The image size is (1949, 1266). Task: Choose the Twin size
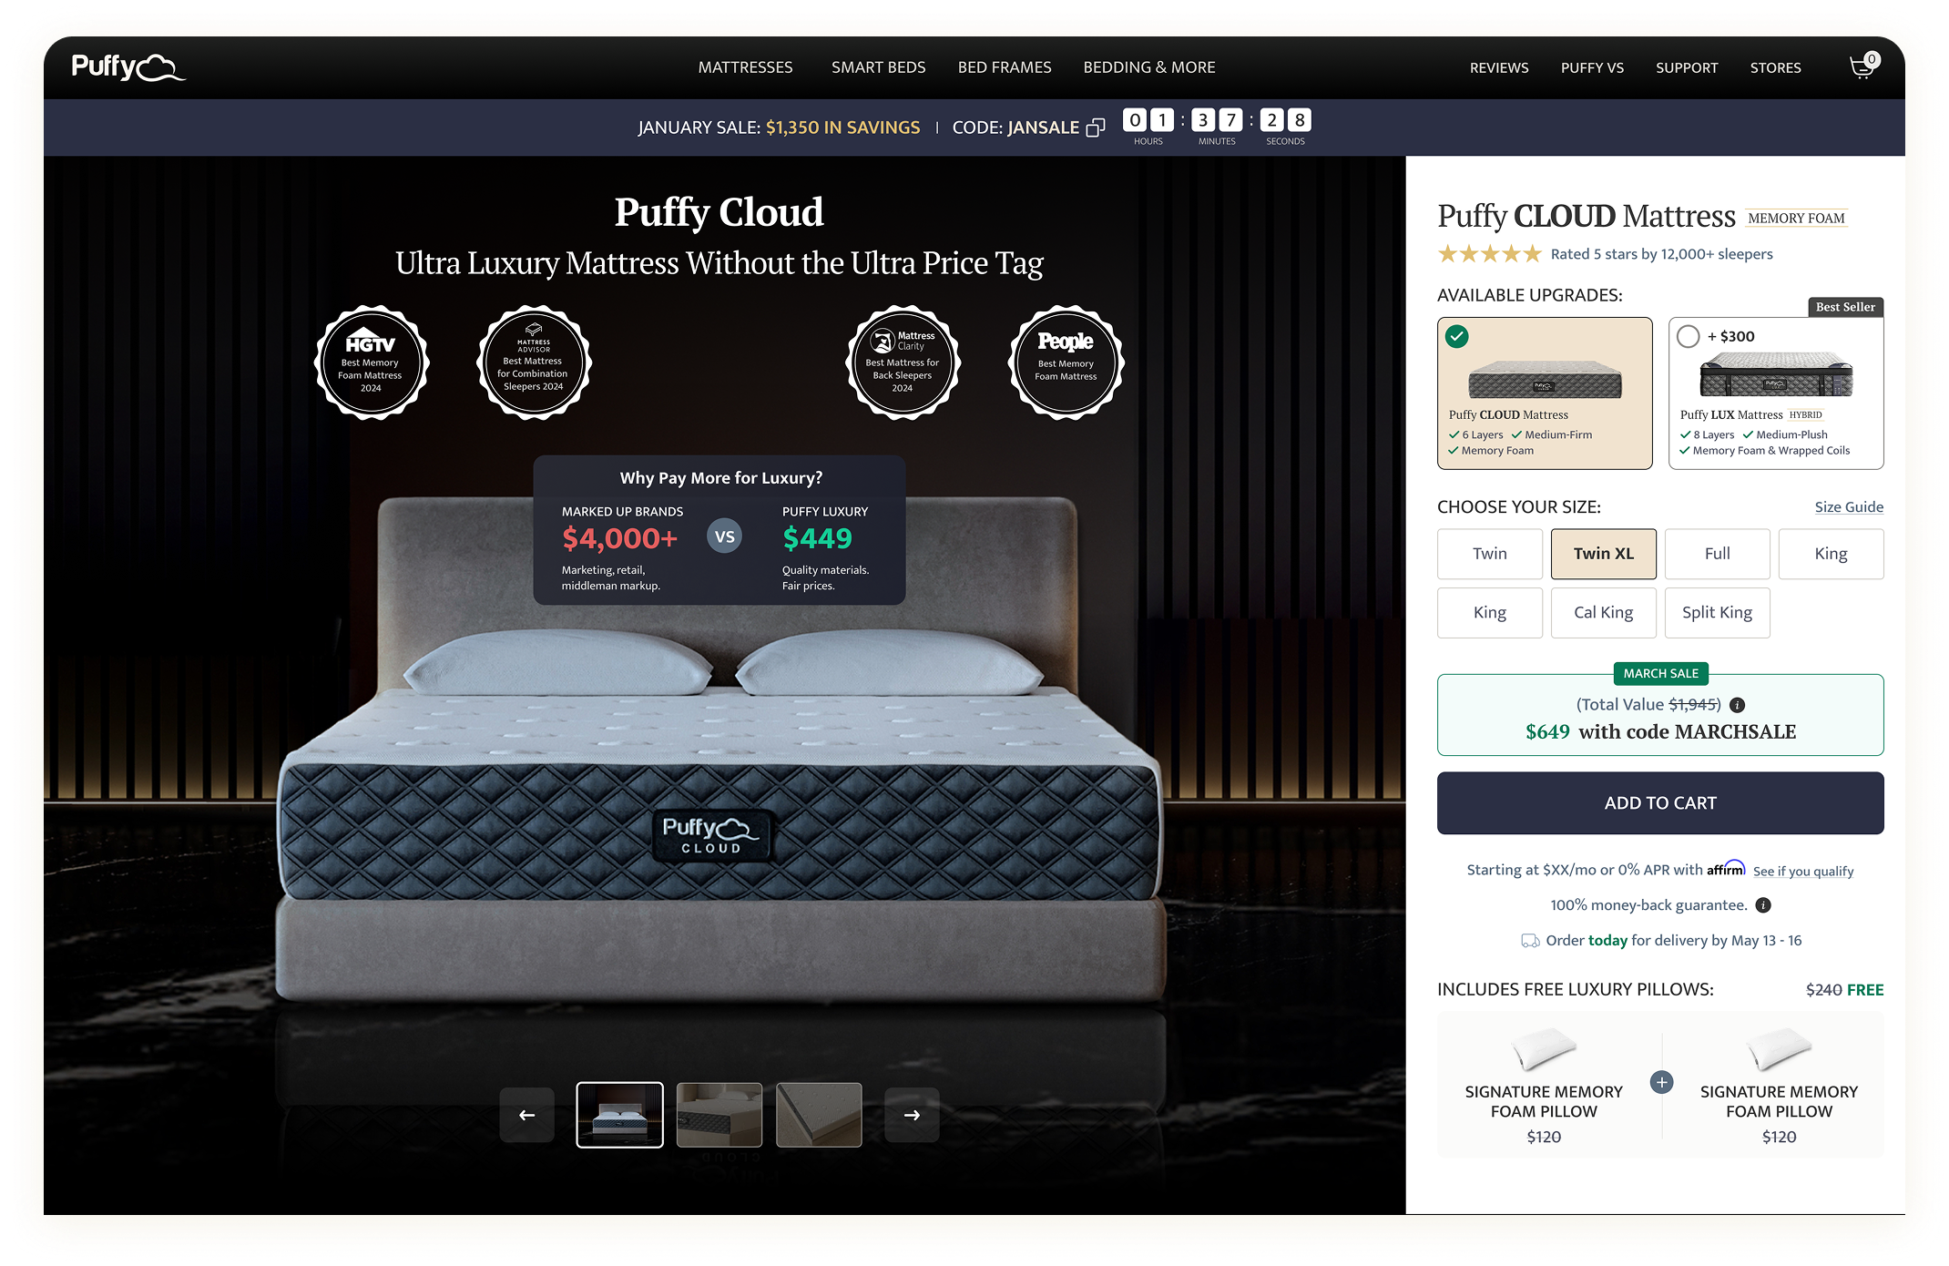1490,554
